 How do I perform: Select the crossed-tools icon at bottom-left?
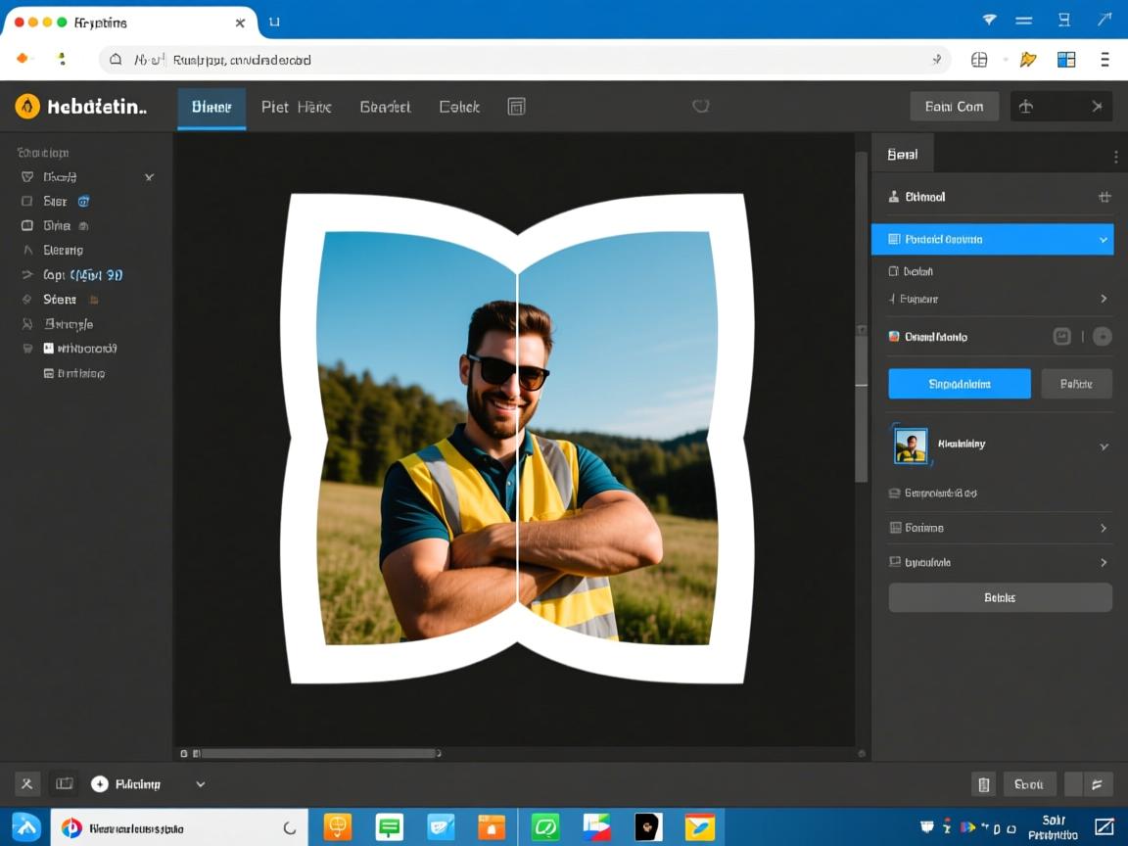(27, 784)
